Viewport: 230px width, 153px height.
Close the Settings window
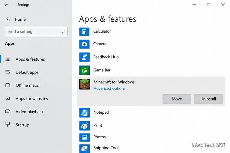click(x=223, y=5)
